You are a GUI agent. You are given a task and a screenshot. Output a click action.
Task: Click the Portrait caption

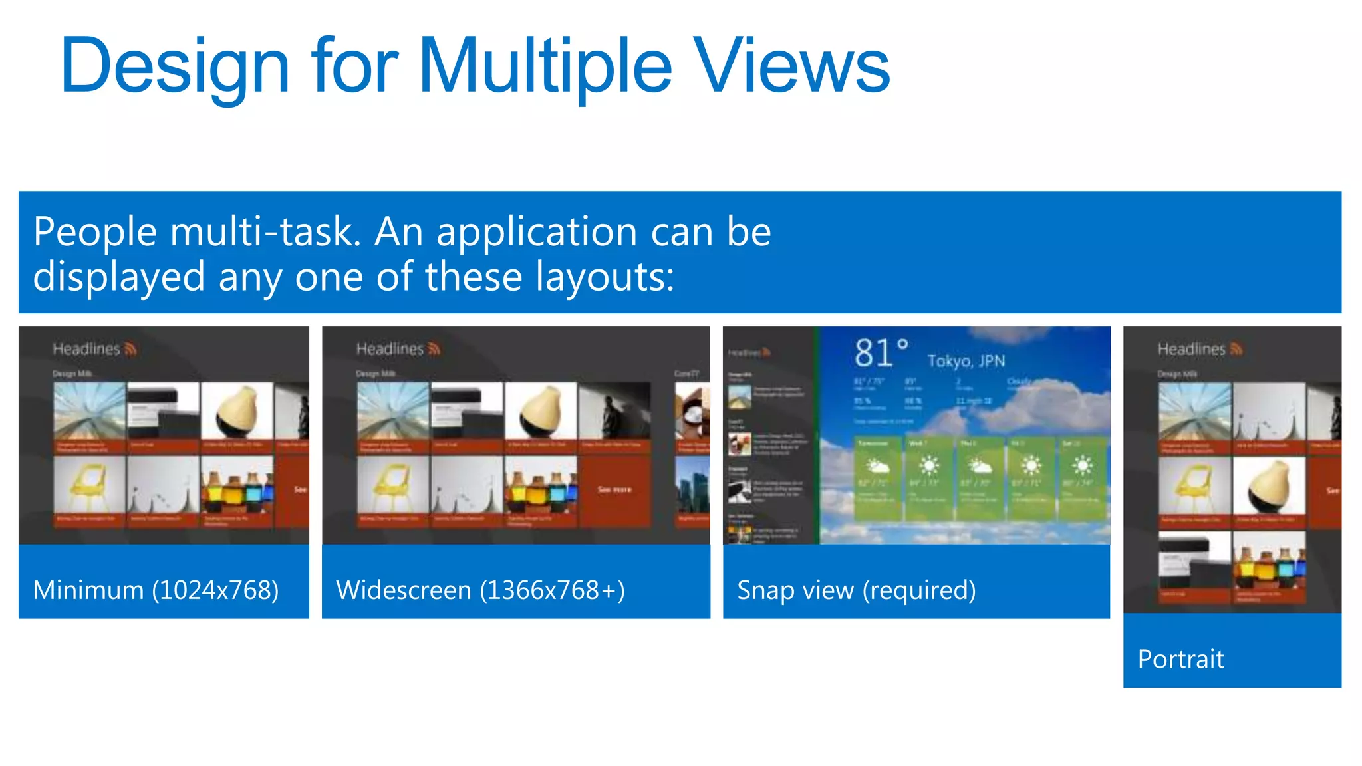(1180, 659)
